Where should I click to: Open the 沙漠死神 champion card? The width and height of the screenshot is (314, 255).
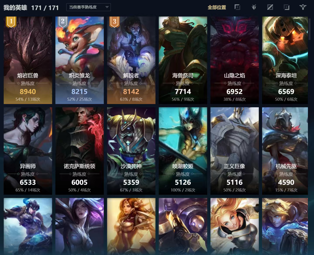tap(131, 151)
